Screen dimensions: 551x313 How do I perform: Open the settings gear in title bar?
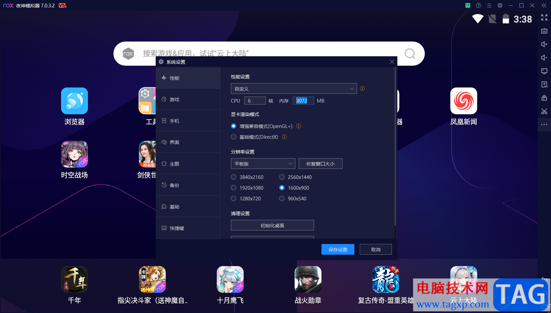500,5
